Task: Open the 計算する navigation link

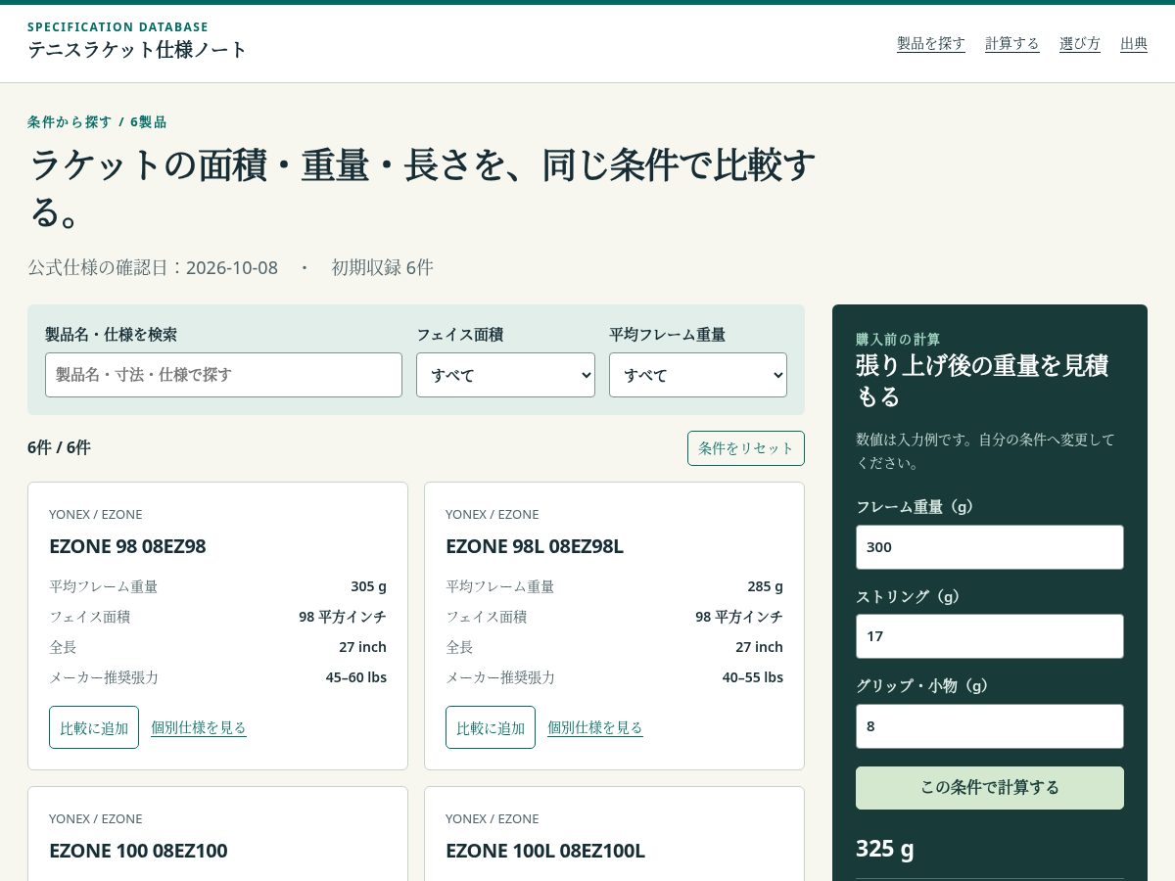Action: tap(1012, 43)
